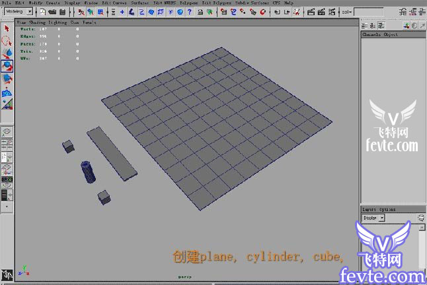
Task: Select the Scale tool in toolbox
Action: (7, 79)
